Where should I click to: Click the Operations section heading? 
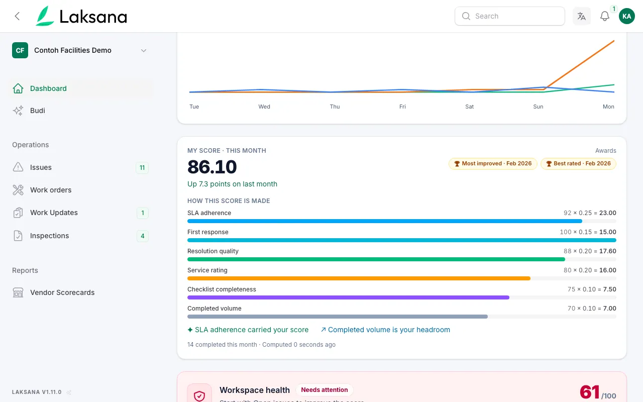coord(31,145)
